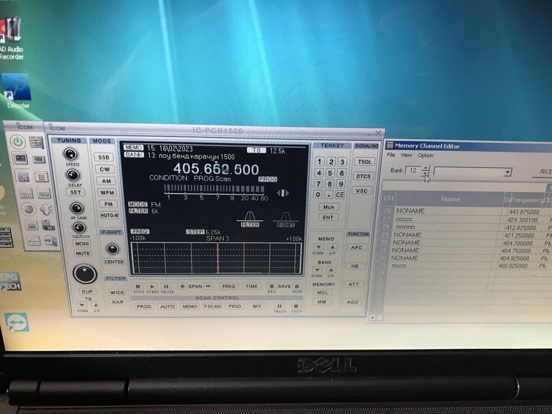This screenshot has width=552, height=414.
Task: Open dropdown next to Bank in Memory Editor
Action: point(507,172)
